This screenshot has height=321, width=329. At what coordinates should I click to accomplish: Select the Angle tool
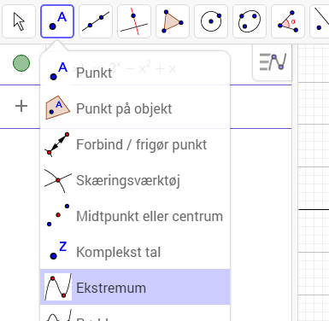point(288,21)
